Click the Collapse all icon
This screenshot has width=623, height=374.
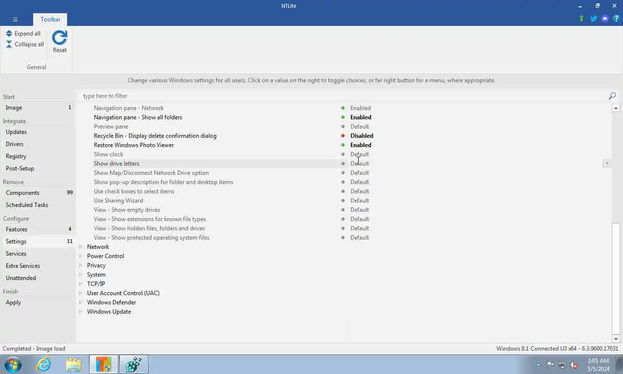9,44
